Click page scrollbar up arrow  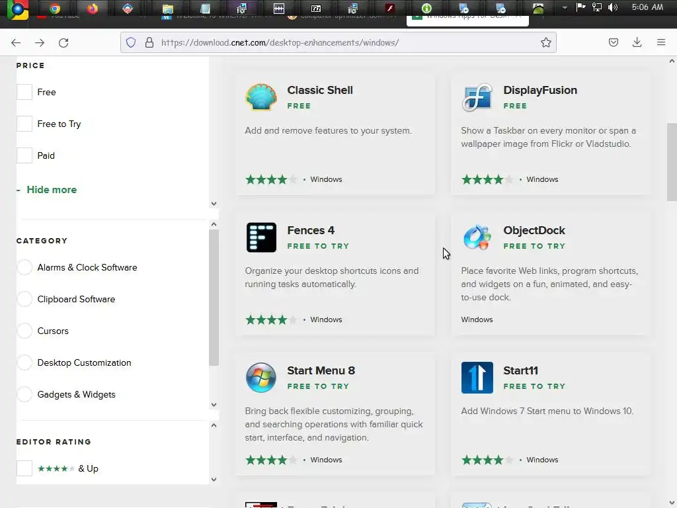(x=672, y=62)
